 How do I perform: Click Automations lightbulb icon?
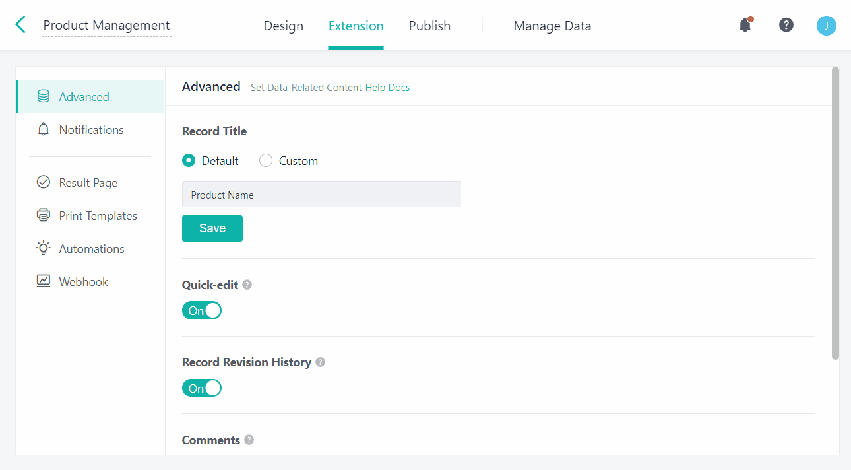44,248
